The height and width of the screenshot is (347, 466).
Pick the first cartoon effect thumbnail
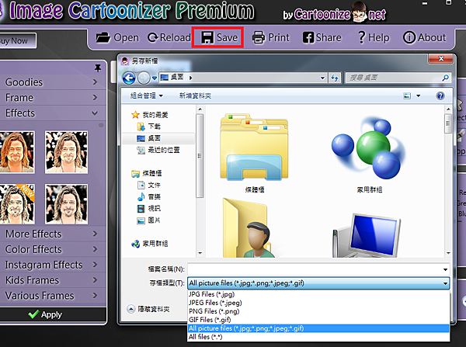coord(17,152)
